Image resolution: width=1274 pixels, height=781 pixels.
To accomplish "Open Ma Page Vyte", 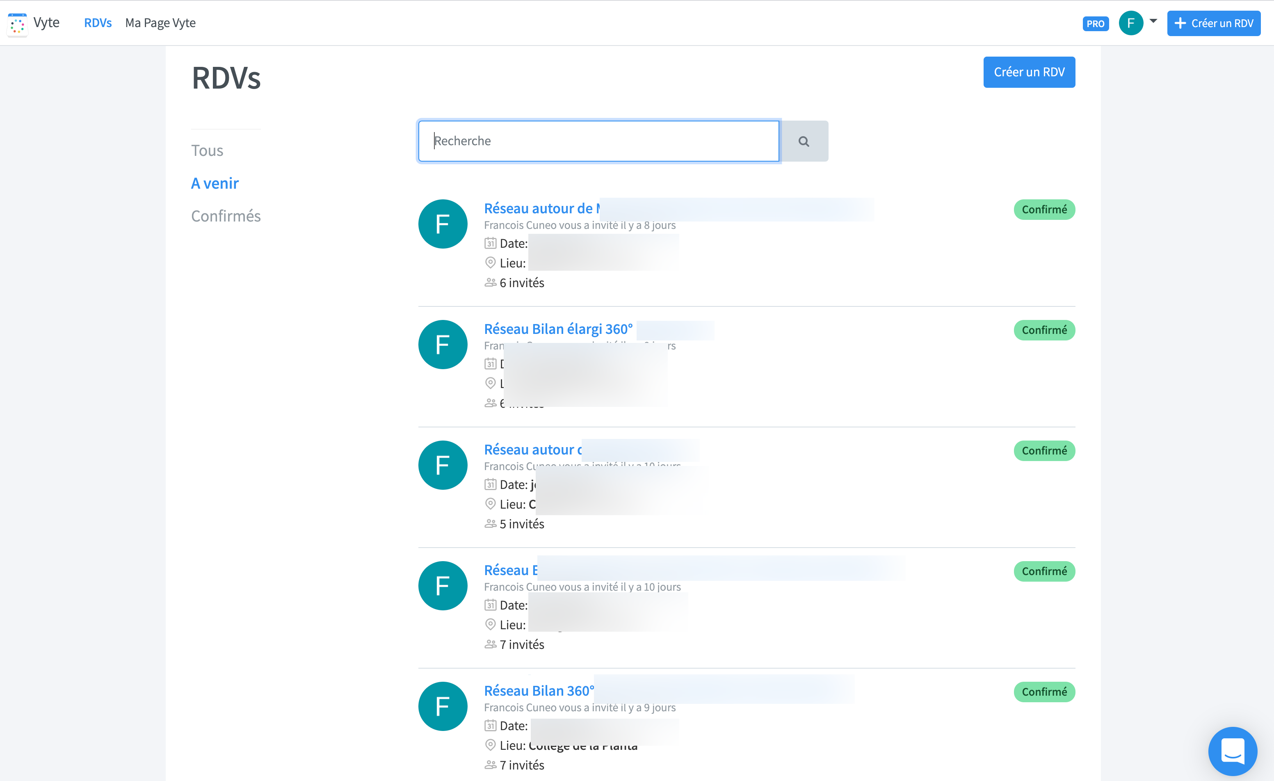I will 160,23.
